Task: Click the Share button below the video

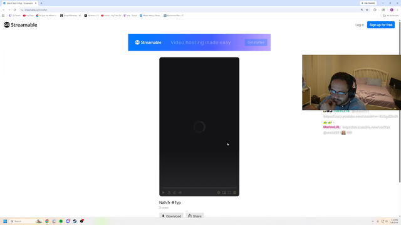Action: (195, 216)
